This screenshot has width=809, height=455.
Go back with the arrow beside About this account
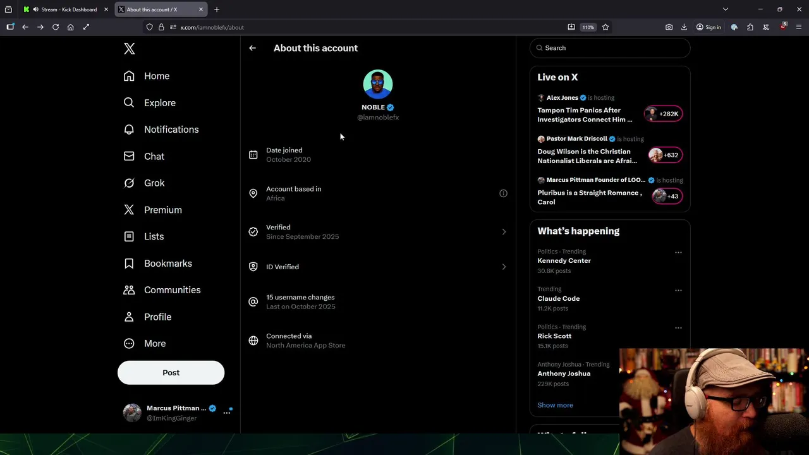point(252,48)
